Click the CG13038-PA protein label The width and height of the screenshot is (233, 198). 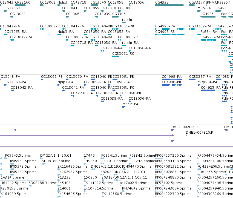tap(112, 99)
